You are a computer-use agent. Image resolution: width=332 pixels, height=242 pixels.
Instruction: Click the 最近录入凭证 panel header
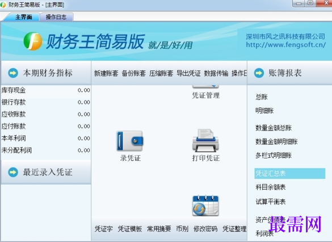[46, 172]
